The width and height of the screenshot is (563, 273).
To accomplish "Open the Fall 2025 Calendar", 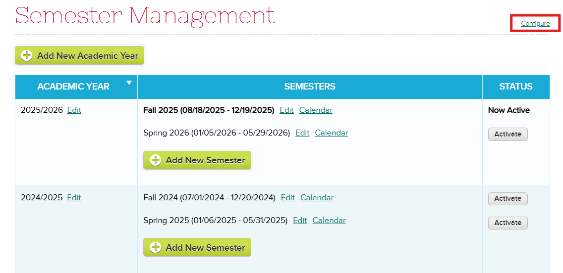I will [316, 110].
